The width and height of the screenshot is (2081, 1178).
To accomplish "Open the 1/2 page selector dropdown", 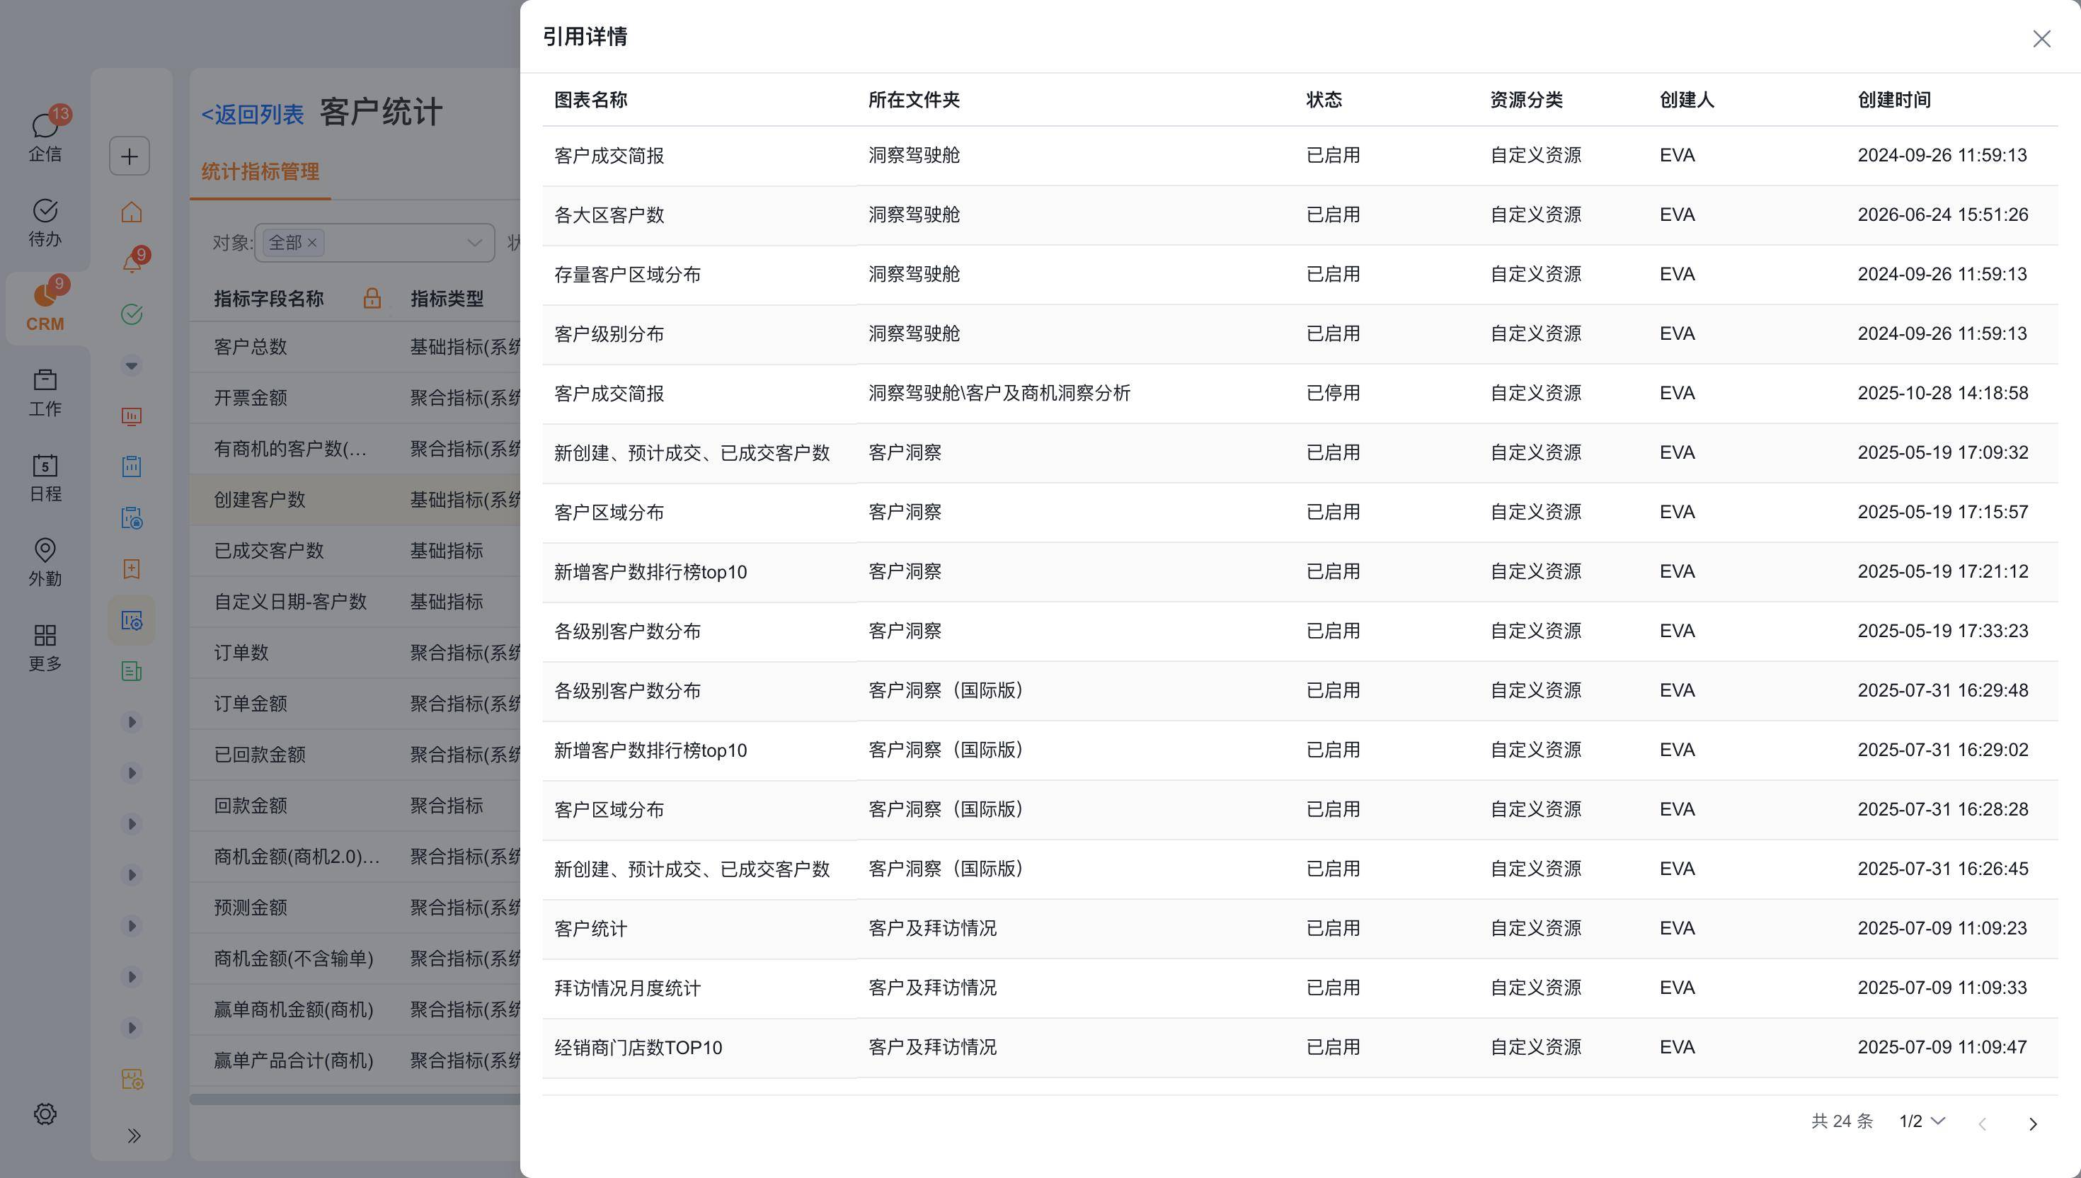I will [1922, 1121].
